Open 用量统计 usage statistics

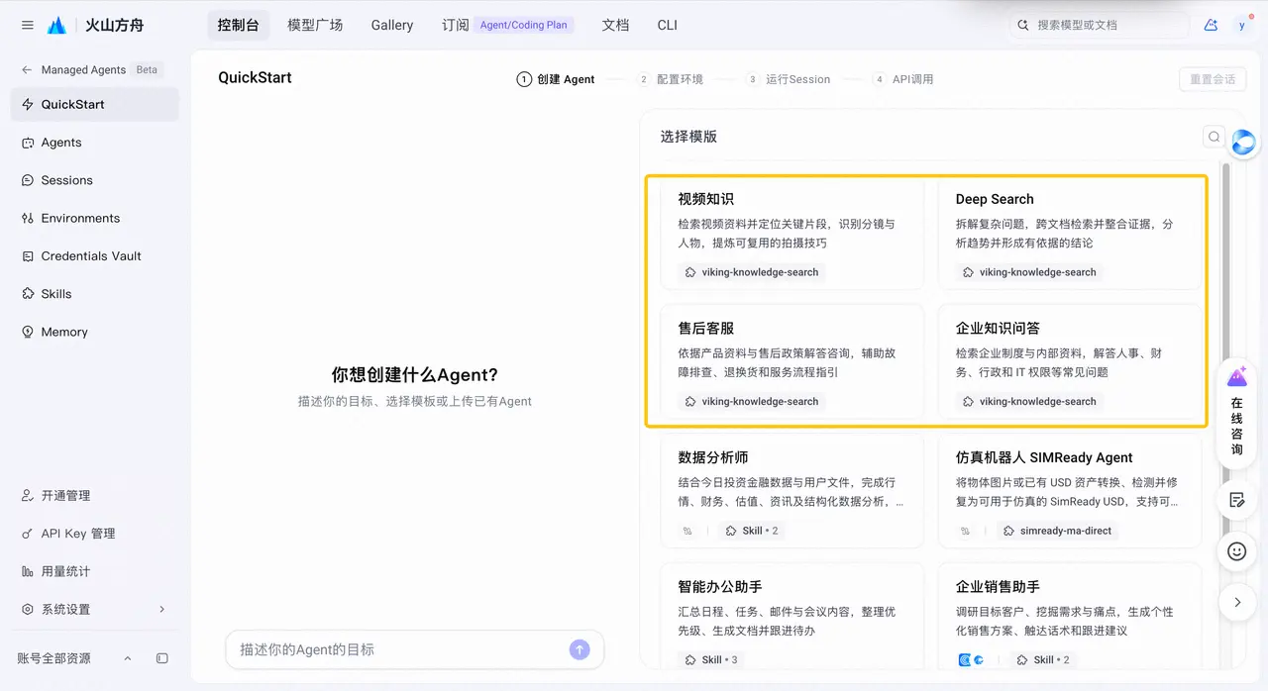click(95, 571)
